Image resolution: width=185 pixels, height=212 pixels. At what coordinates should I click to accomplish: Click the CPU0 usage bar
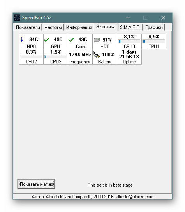[129, 41]
